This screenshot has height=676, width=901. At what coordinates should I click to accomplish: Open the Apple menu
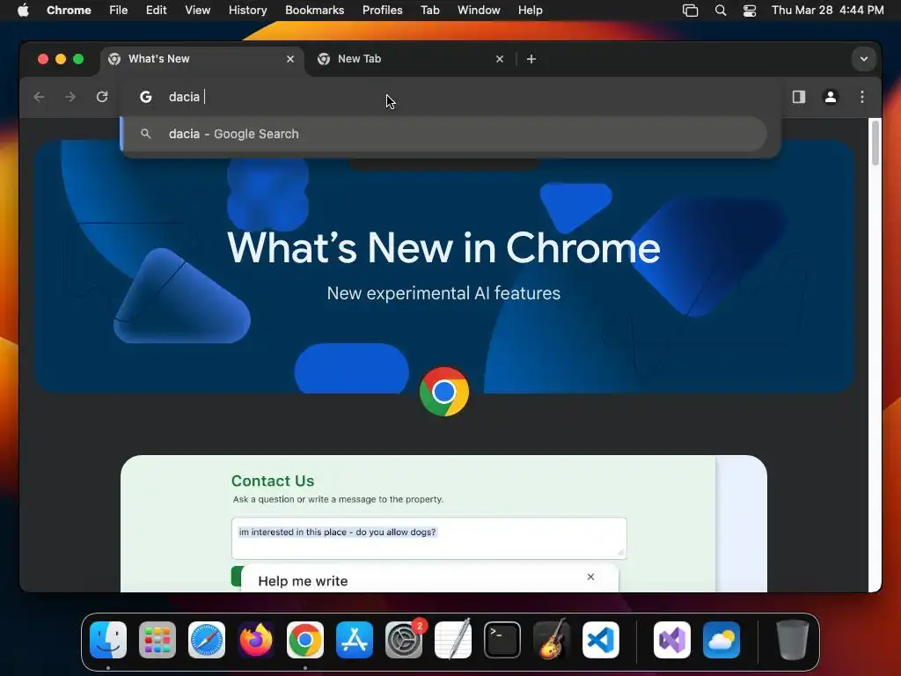coord(23,10)
